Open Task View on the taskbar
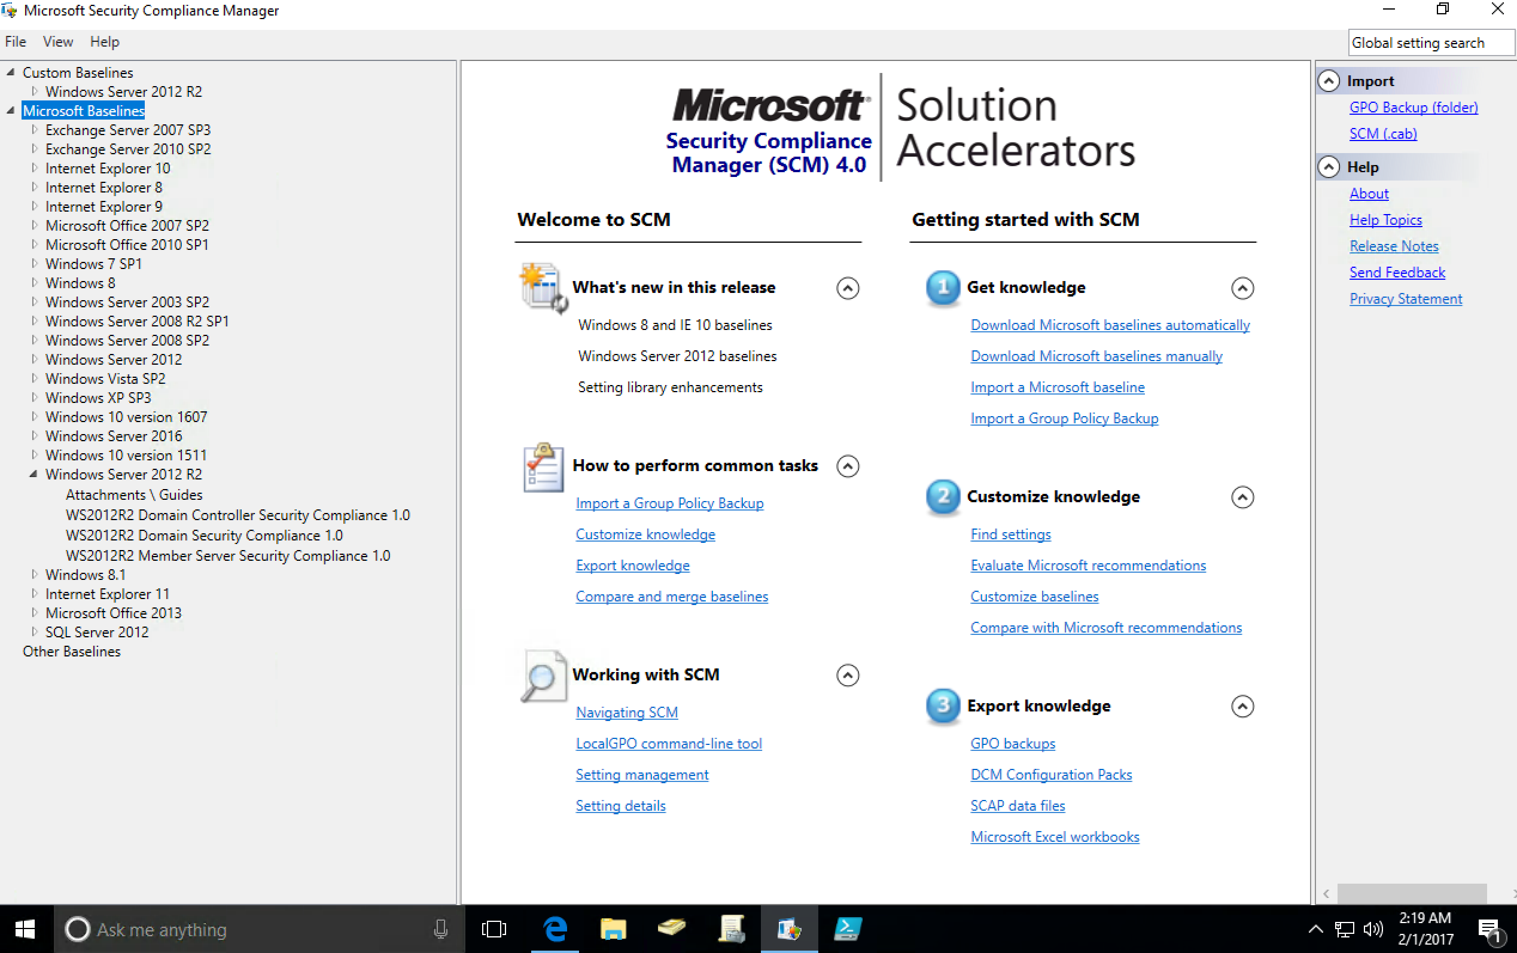Image resolution: width=1517 pixels, height=953 pixels. click(494, 929)
